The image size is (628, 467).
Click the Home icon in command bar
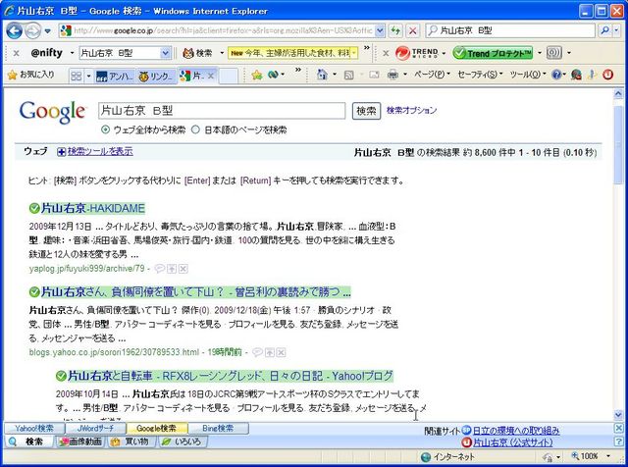(x=322, y=75)
